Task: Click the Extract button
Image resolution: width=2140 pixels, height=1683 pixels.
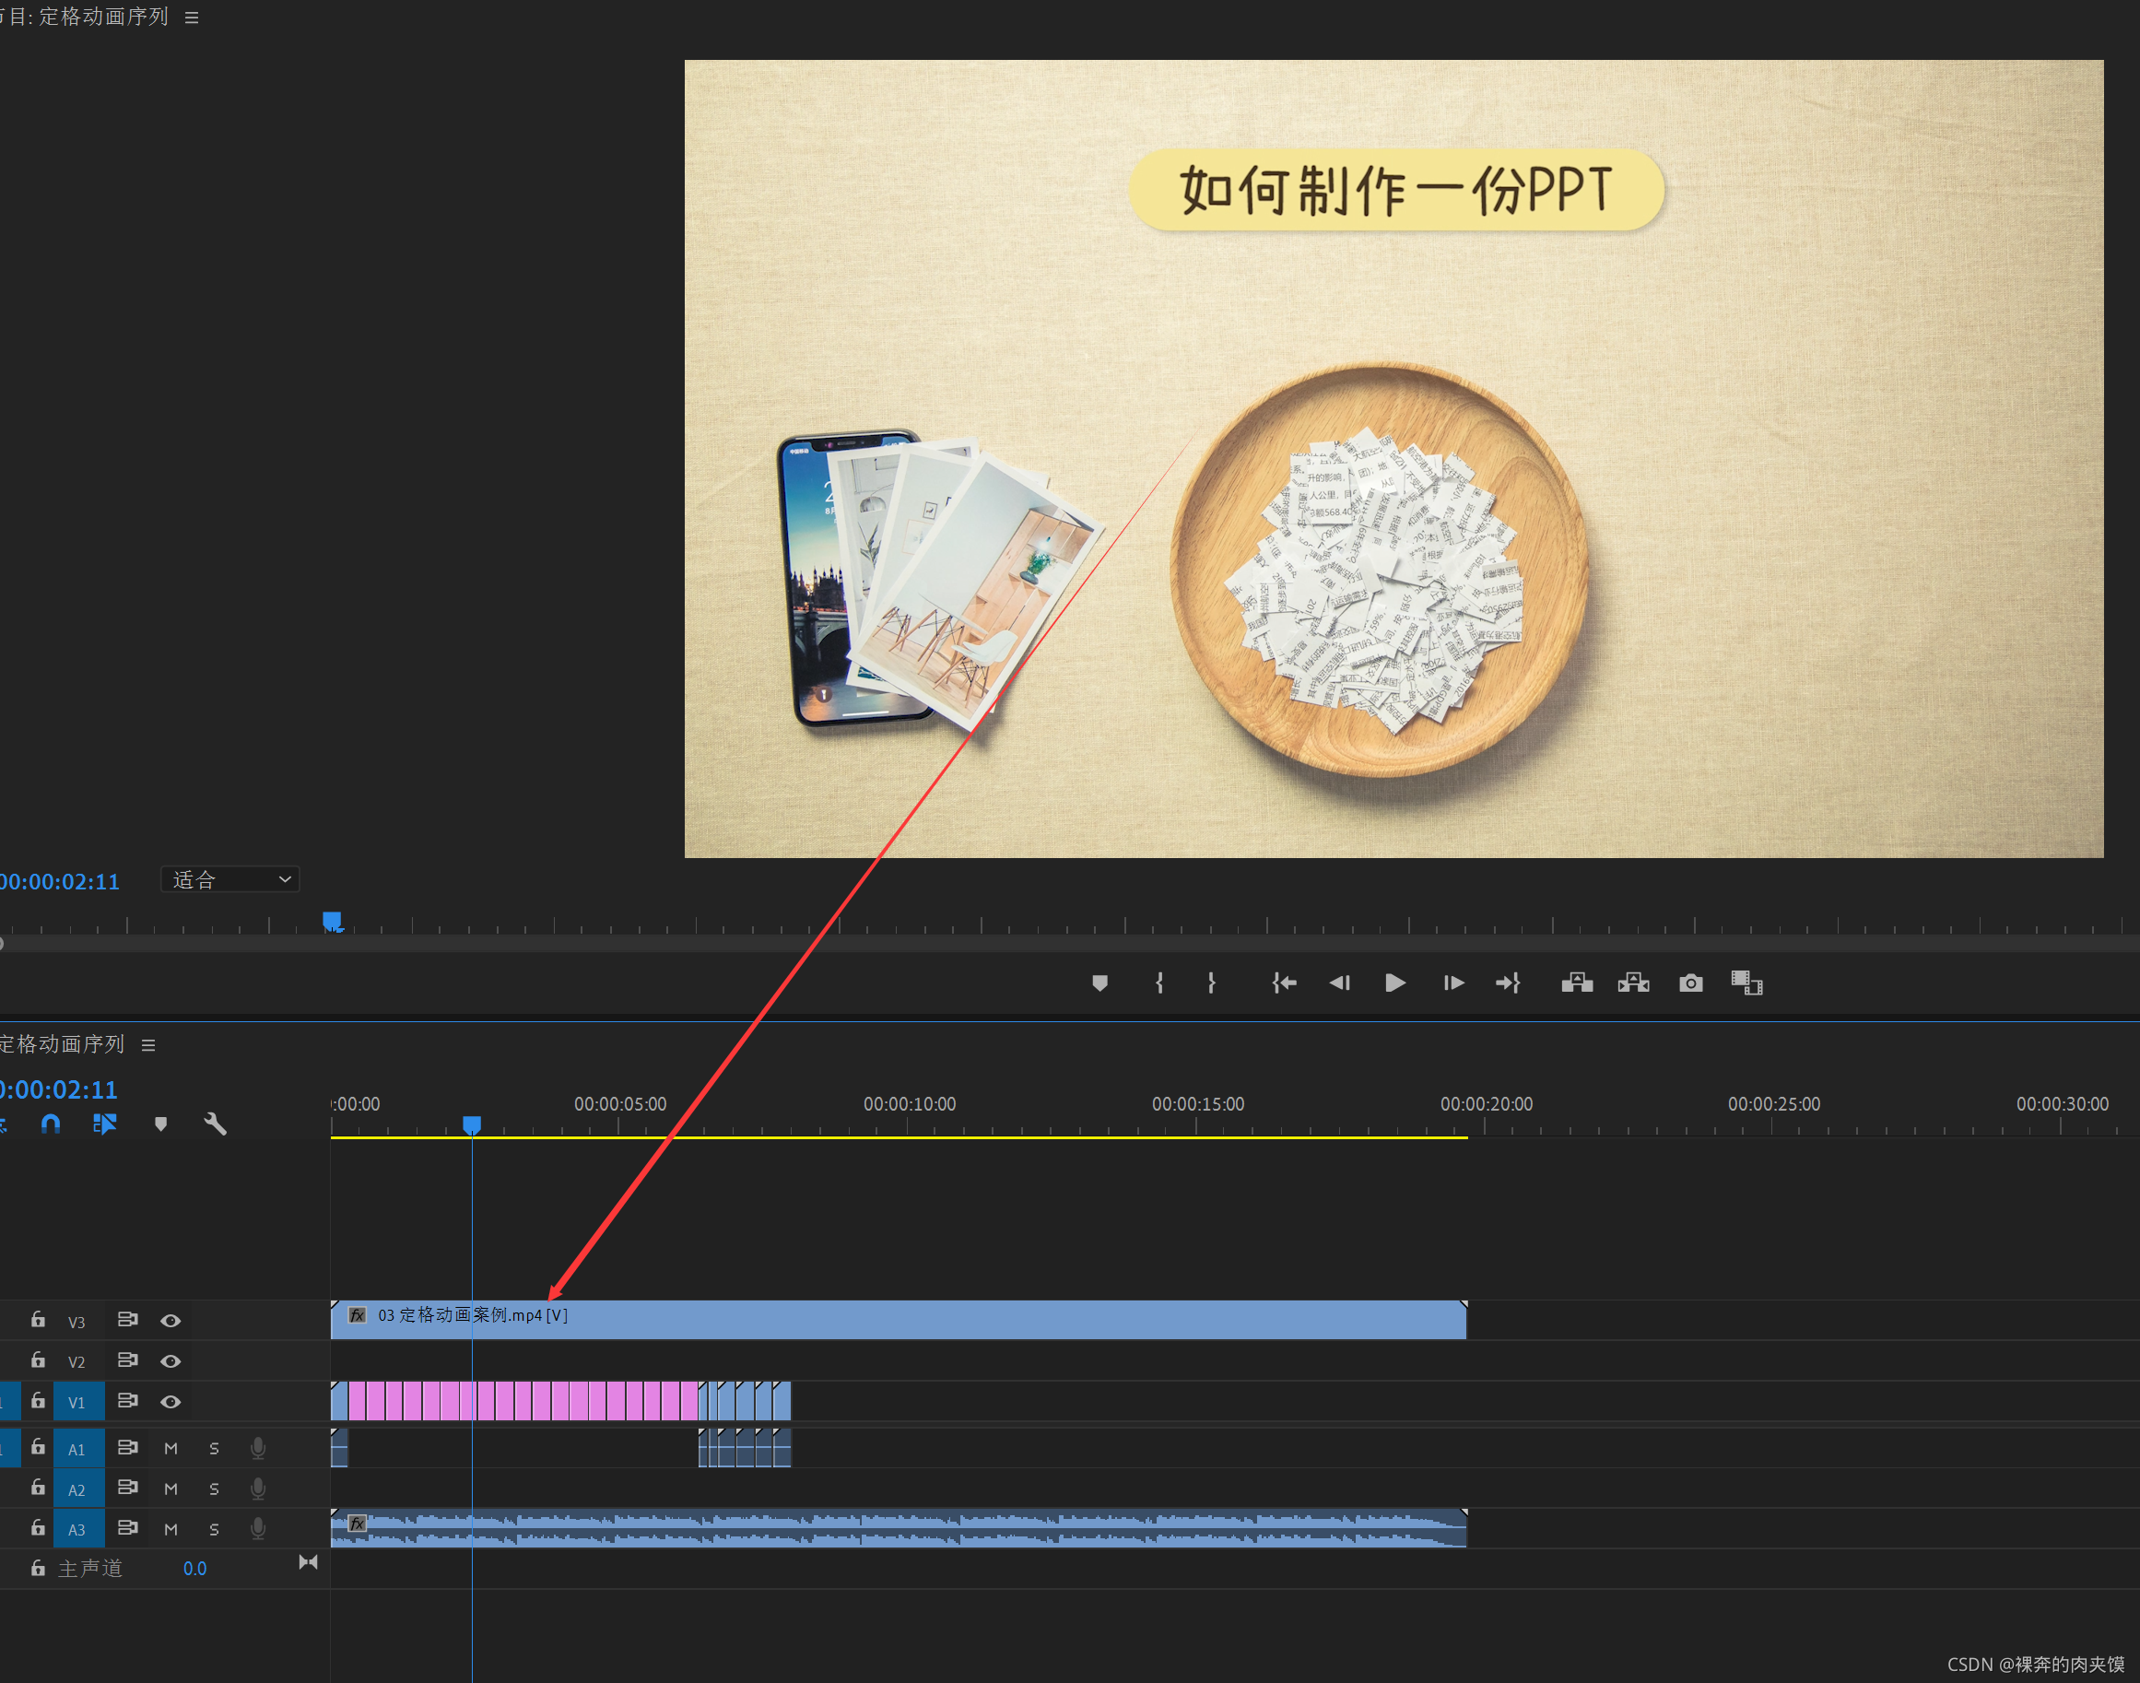Action: point(1634,983)
